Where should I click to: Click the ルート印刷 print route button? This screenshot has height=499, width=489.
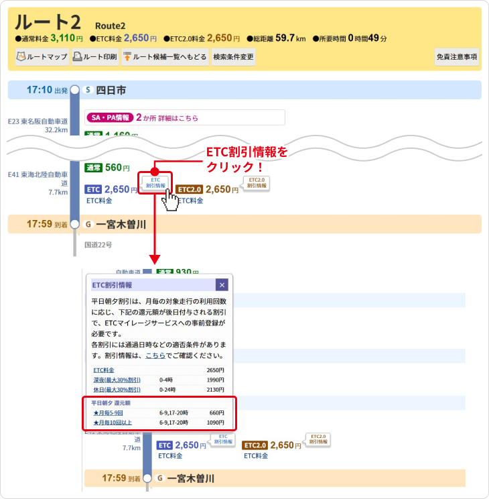(x=95, y=57)
